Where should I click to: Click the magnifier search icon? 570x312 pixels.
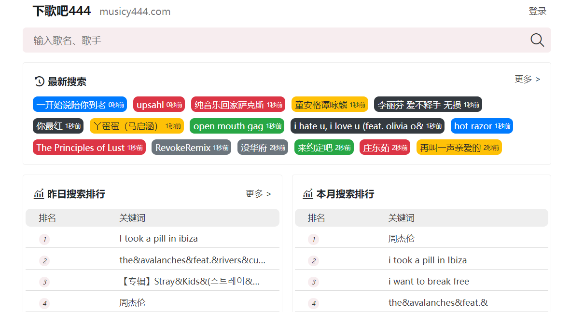click(x=537, y=40)
